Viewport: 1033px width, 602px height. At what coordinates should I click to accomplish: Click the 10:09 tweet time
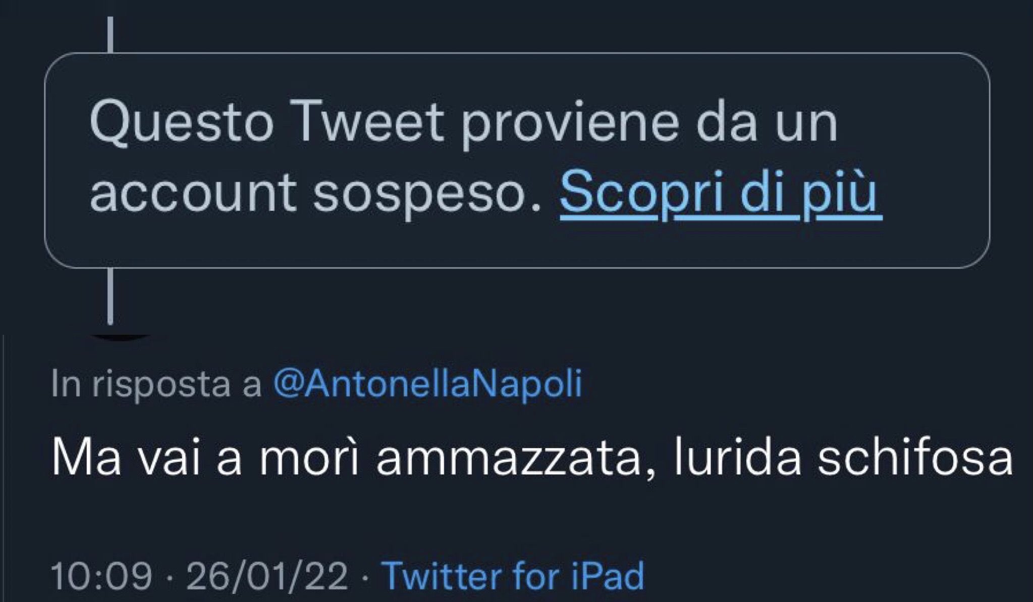(101, 575)
